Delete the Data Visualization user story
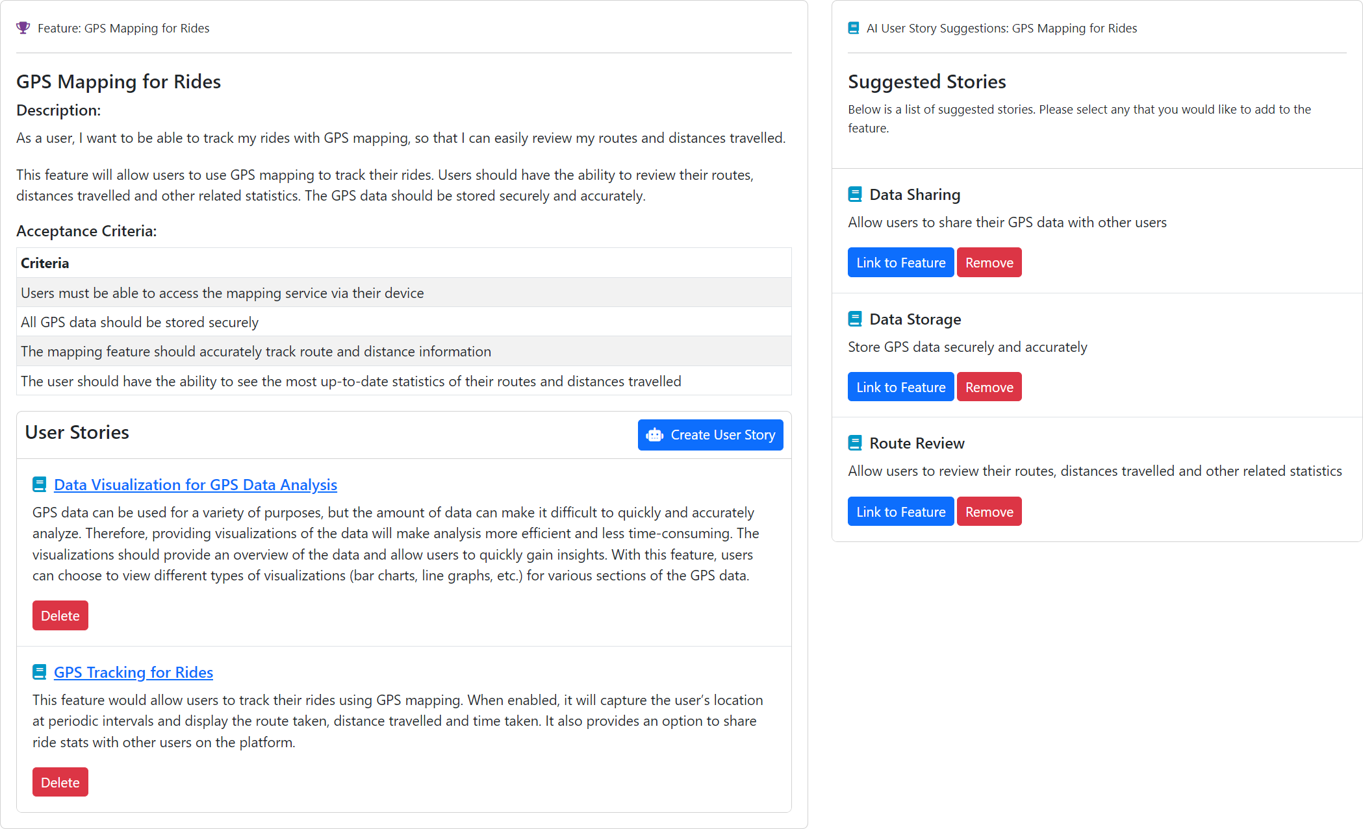This screenshot has height=829, width=1363. click(x=60, y=615)
